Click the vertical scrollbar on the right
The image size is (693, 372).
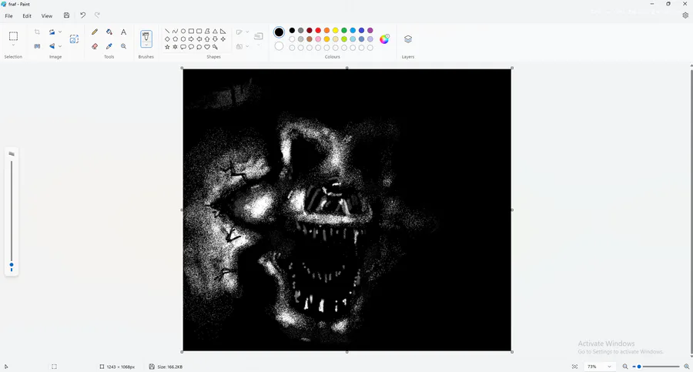coord(691,210)
